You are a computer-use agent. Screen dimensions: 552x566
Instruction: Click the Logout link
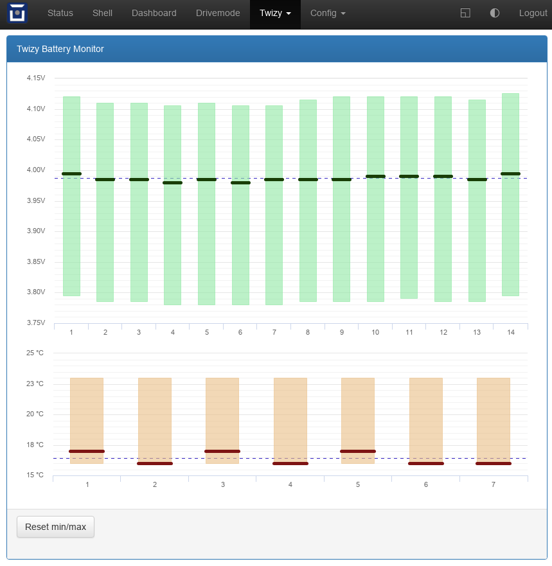[x=533, y=13]
